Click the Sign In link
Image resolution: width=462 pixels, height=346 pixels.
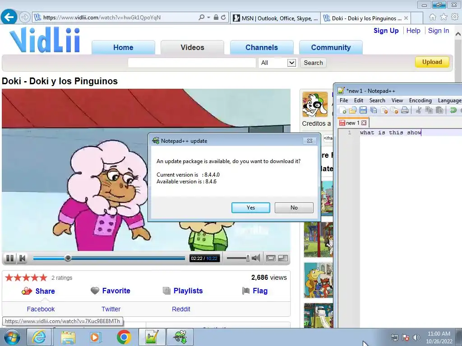point(439,31)
